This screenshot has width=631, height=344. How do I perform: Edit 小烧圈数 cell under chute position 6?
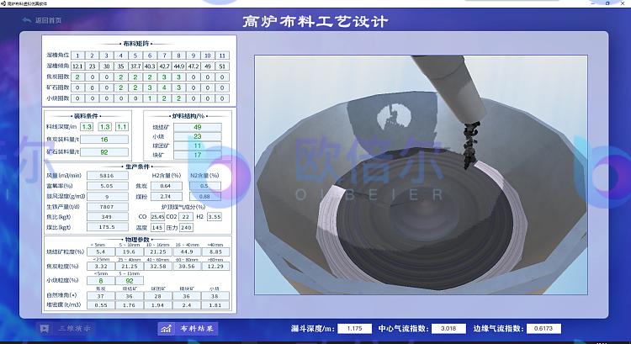tap(150, 98)
